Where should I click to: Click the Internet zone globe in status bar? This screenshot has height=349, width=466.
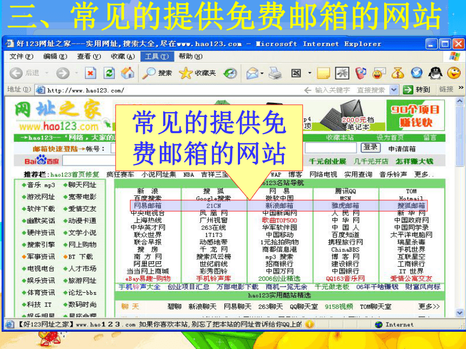point(379,324)
